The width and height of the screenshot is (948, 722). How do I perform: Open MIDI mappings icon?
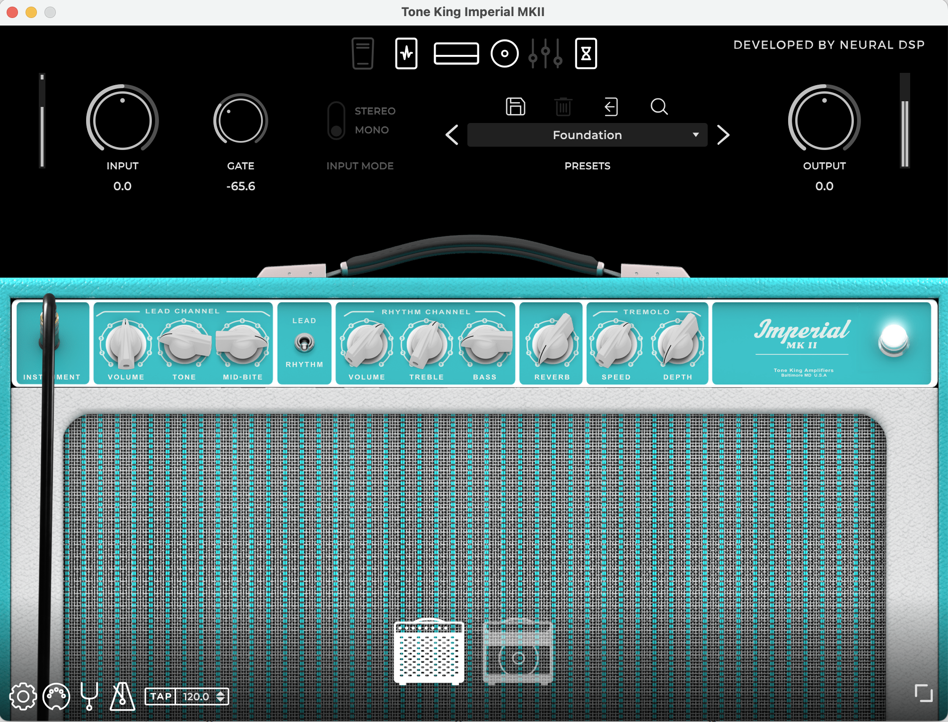(x=56, y=696)
